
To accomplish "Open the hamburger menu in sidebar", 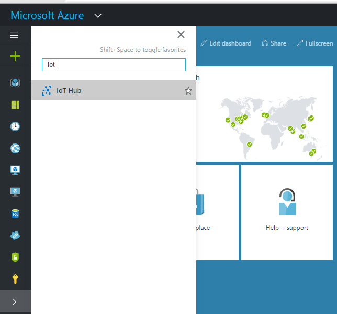I will tap(15, 35).
